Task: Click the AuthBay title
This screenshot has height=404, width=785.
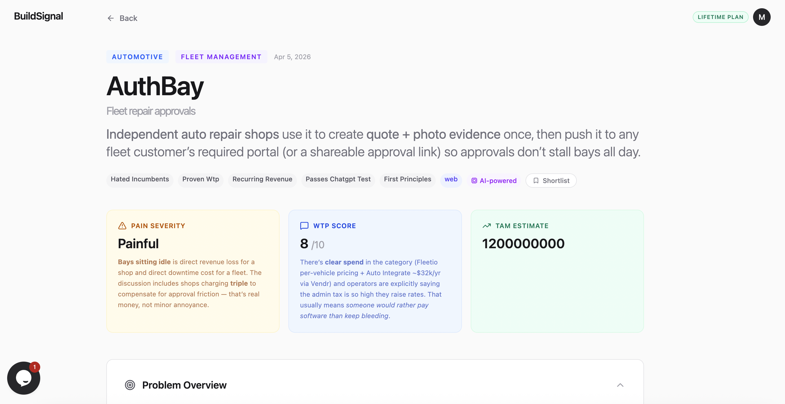Action: tap(155, 86)
